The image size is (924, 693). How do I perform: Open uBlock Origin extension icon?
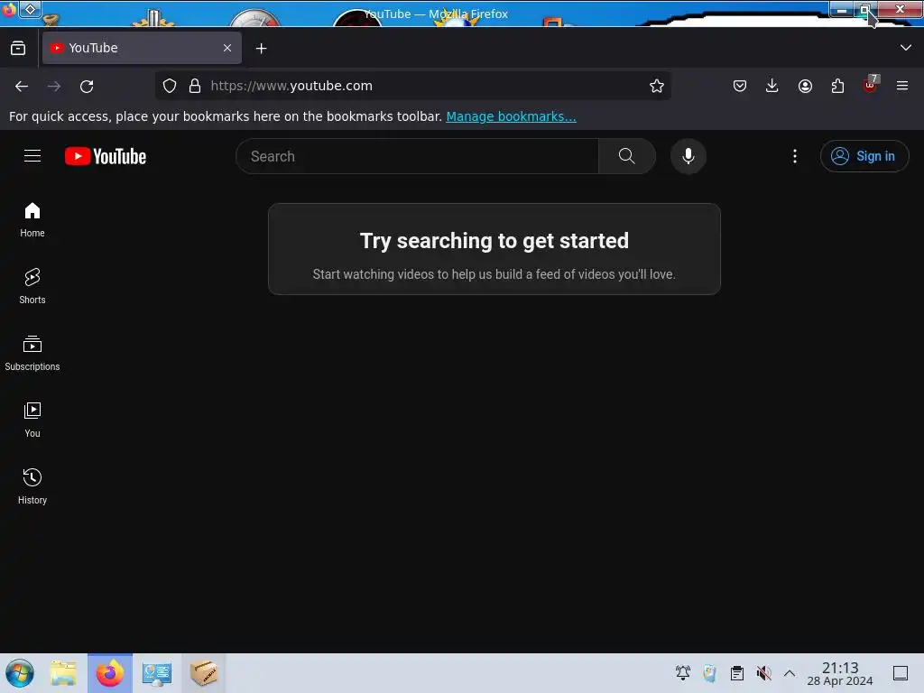(x=871, y=85)
